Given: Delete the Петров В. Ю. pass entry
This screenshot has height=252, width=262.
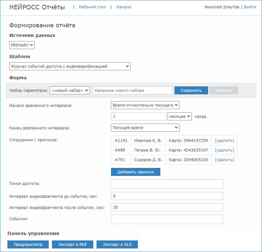Looking at the screenshot, I should click(x=224, y=150).
